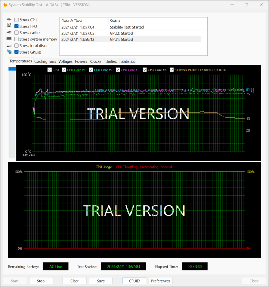Image resolution: width=269 pixels, height=287 pixels.
Task: Hide CPU Core #1 from temperature graph
Action: pyautogui.click(x=64, y=70)
